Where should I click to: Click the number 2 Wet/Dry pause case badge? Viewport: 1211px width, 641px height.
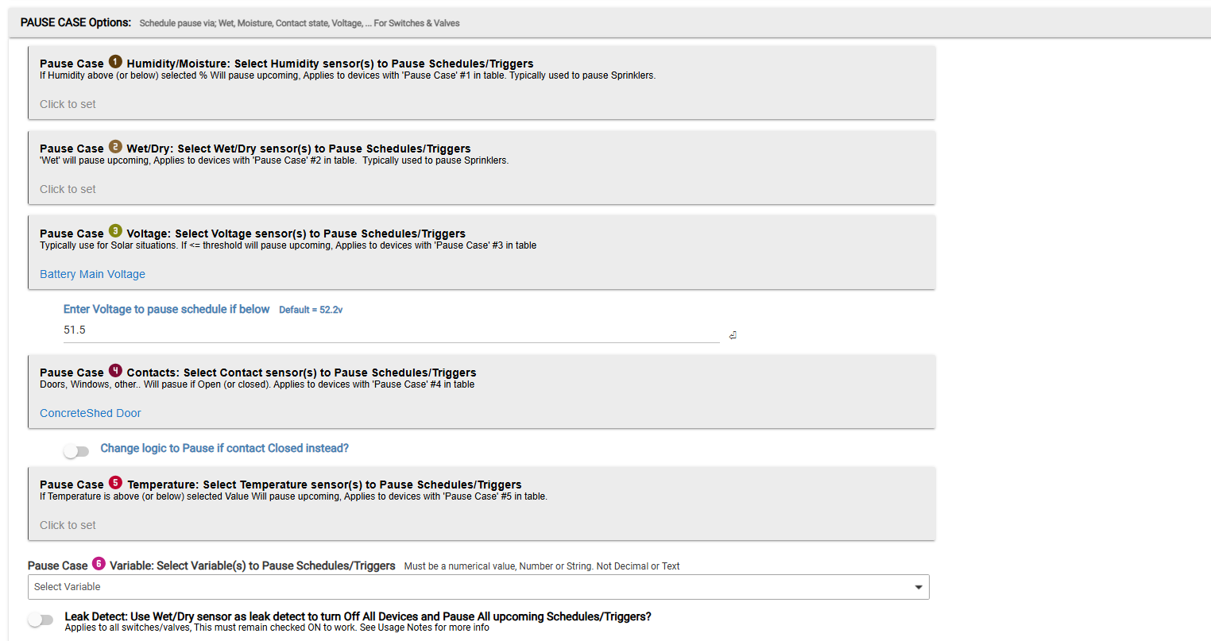pyautogui.click(x=115, y=147)
